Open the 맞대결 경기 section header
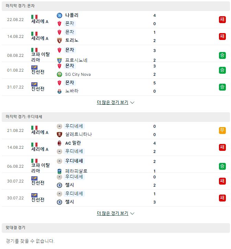 click(116, 228)
